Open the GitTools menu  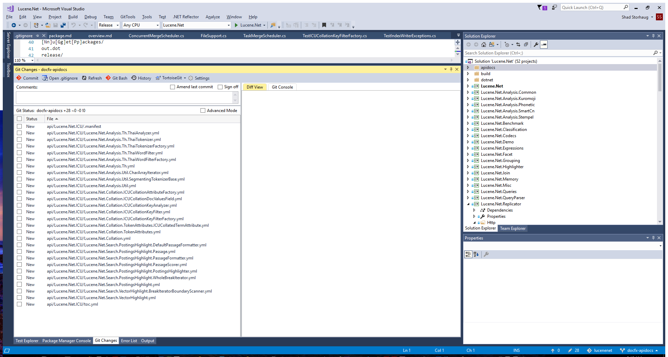coord(128,17)
